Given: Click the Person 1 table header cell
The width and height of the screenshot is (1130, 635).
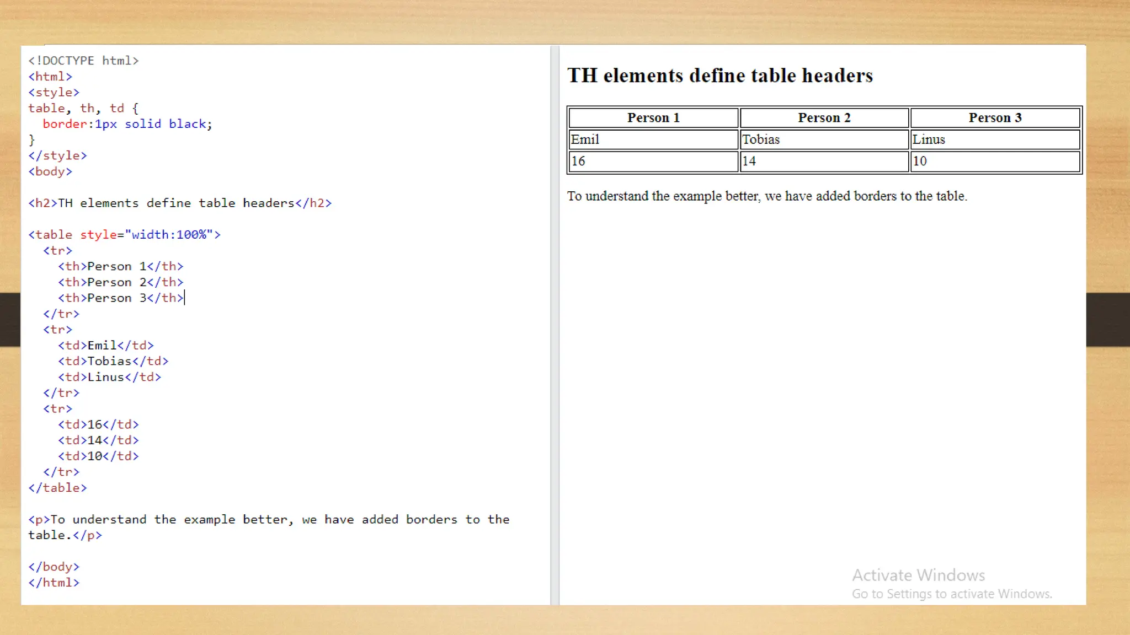Looking at the screenshot, I should click(653, 118).
